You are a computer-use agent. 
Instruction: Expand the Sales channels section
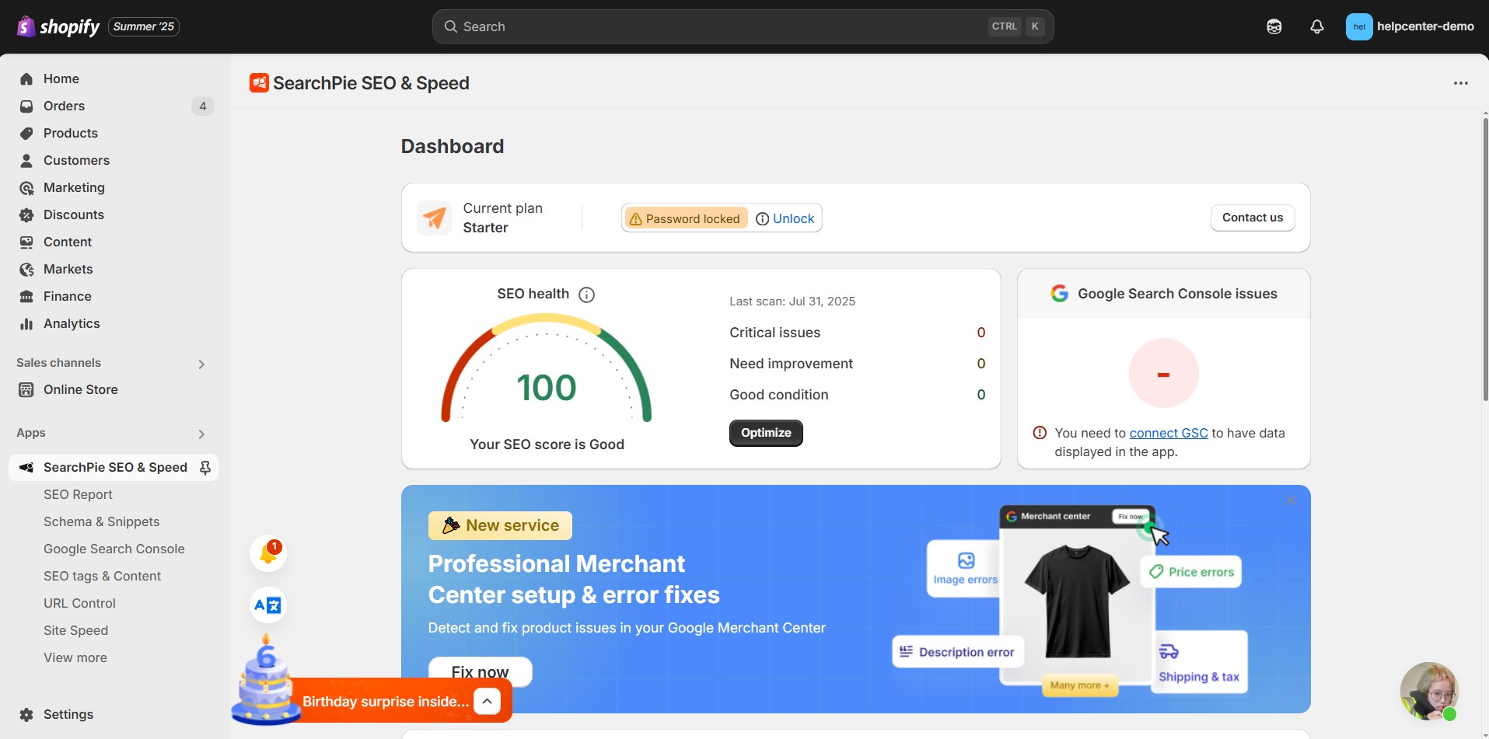pos(201,363)
